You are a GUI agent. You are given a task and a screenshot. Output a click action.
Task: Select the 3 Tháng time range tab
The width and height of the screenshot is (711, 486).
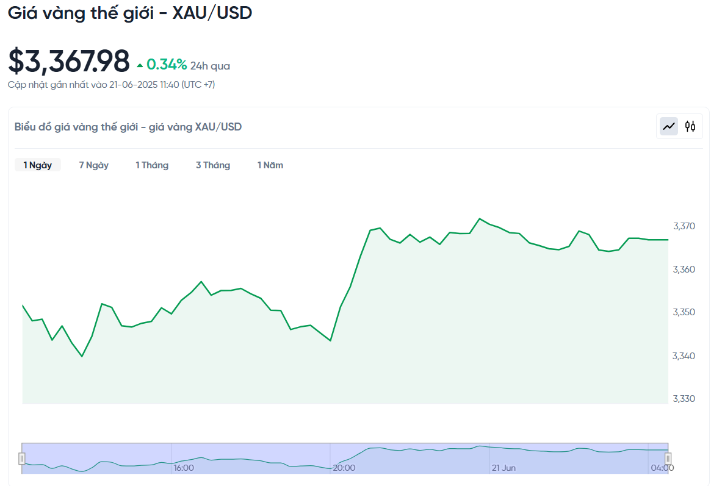212,165
